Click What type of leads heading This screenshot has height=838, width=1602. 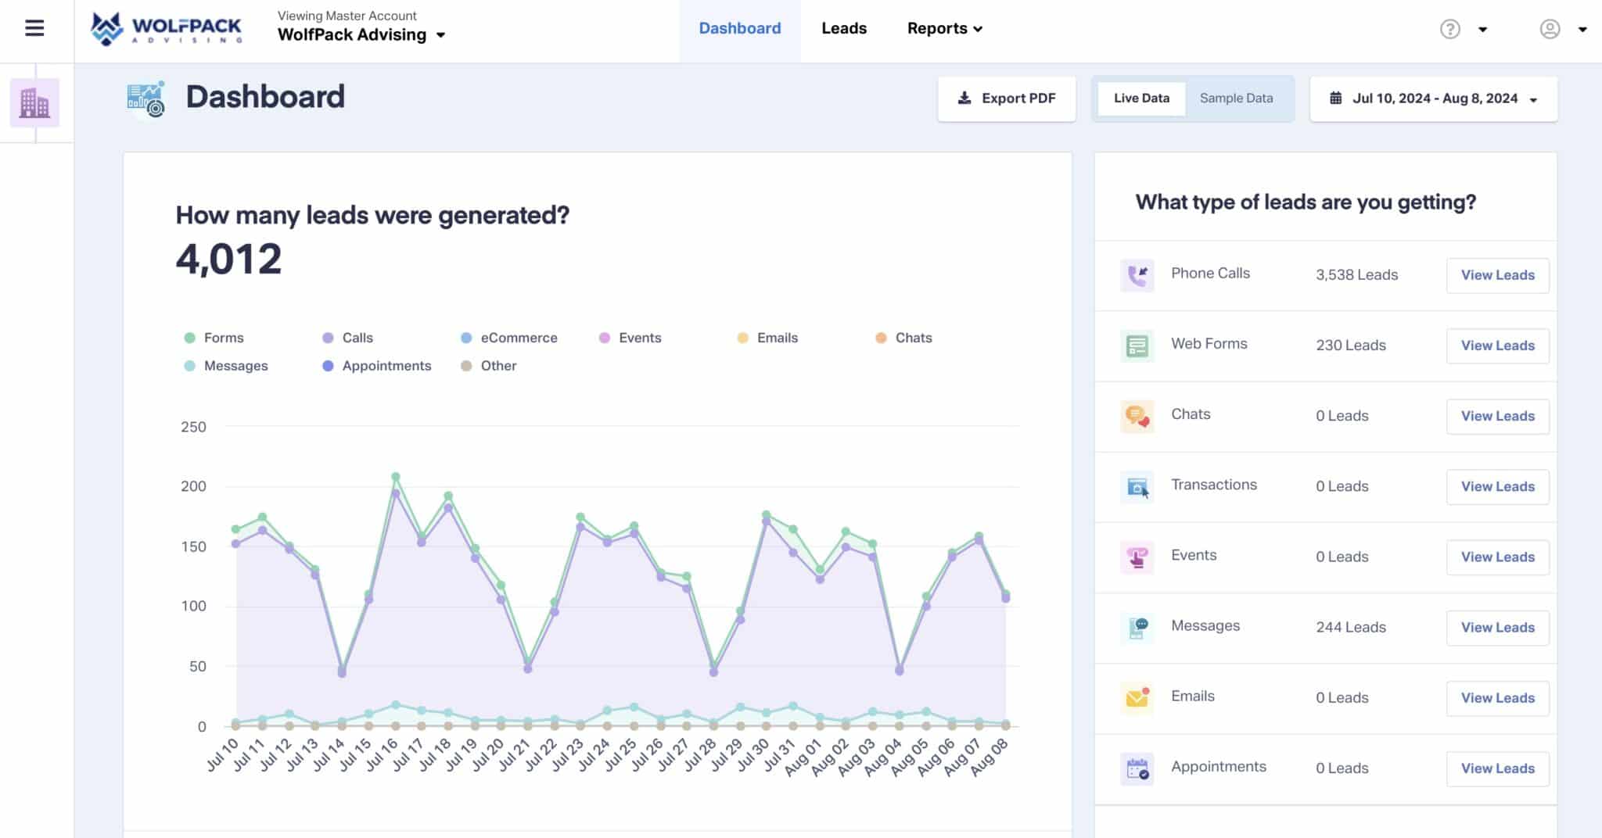1306,202
